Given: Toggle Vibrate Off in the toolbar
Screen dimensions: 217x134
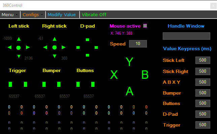Looking at the screenshot, I should coord(94,15).
